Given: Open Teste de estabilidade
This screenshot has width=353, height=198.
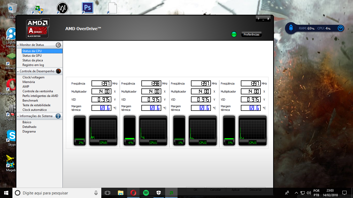Looking at the screenshot, I should pos(36,105).
